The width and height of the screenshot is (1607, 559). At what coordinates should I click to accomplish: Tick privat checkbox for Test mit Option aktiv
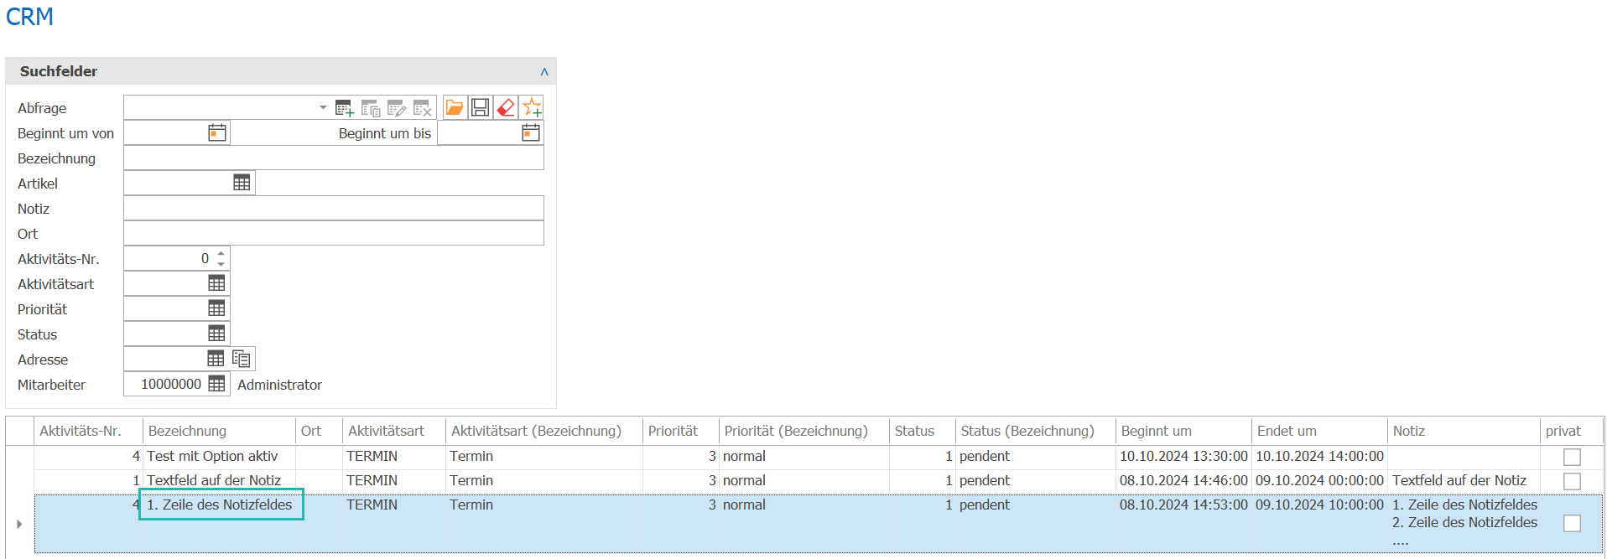click(1573, 457)
